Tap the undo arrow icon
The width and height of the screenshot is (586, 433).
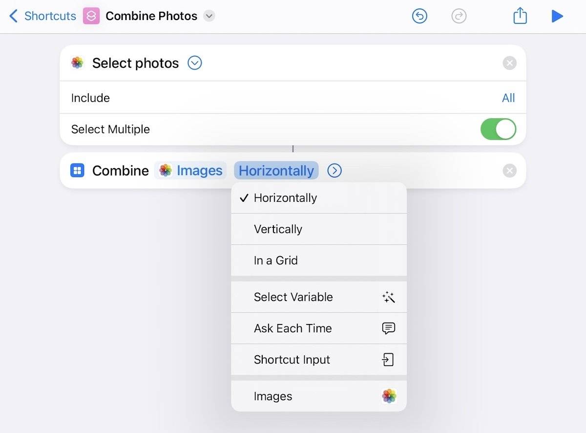click(419, 16)
